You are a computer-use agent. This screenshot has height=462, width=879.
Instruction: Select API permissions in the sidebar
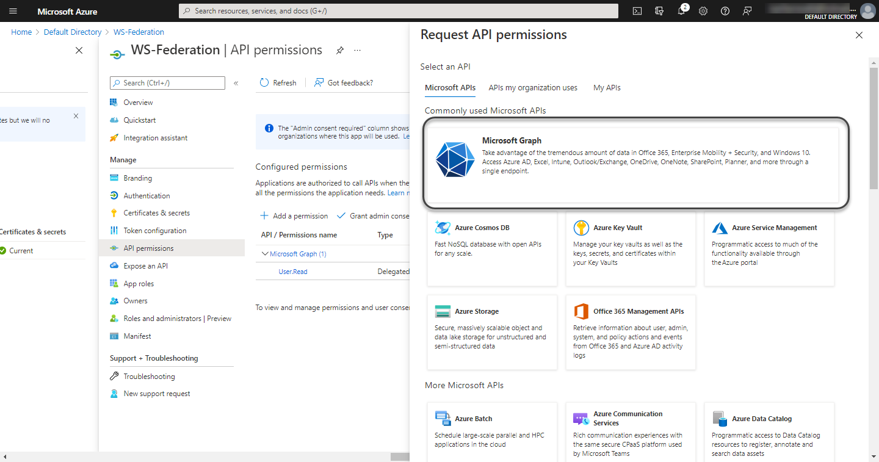[x=172, y=248]
